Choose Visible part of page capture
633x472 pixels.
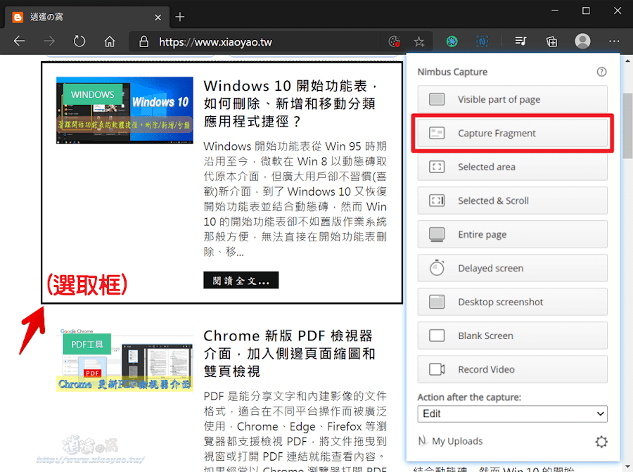512,99
